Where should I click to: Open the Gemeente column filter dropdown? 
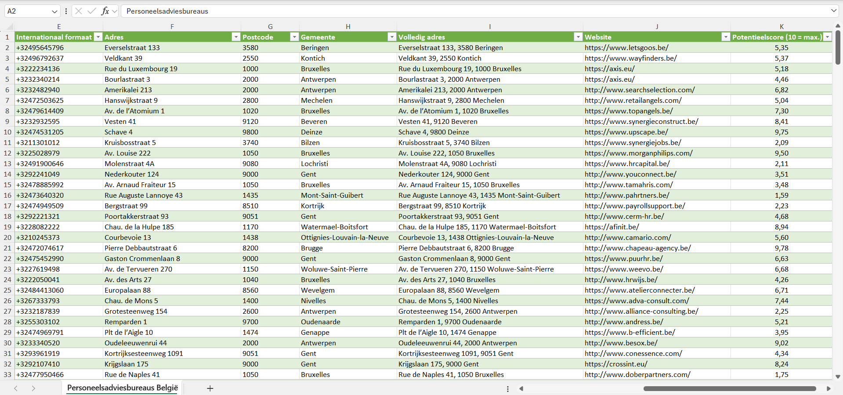392,37
